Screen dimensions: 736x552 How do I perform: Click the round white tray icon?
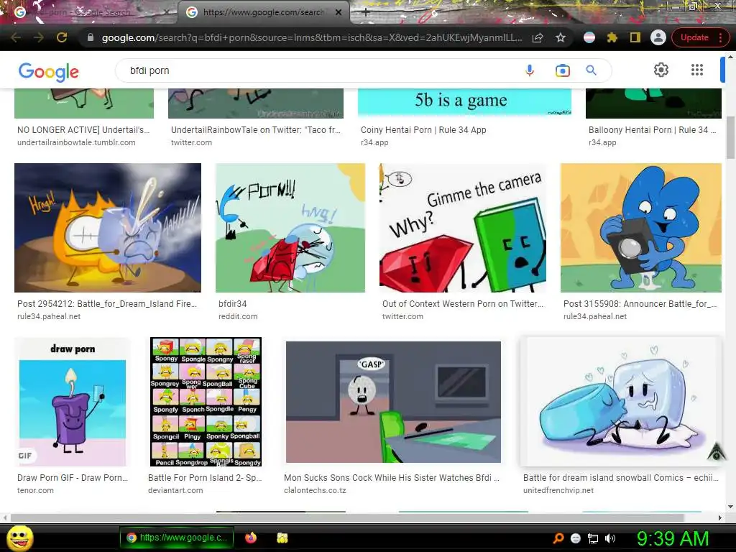(576, 538)
